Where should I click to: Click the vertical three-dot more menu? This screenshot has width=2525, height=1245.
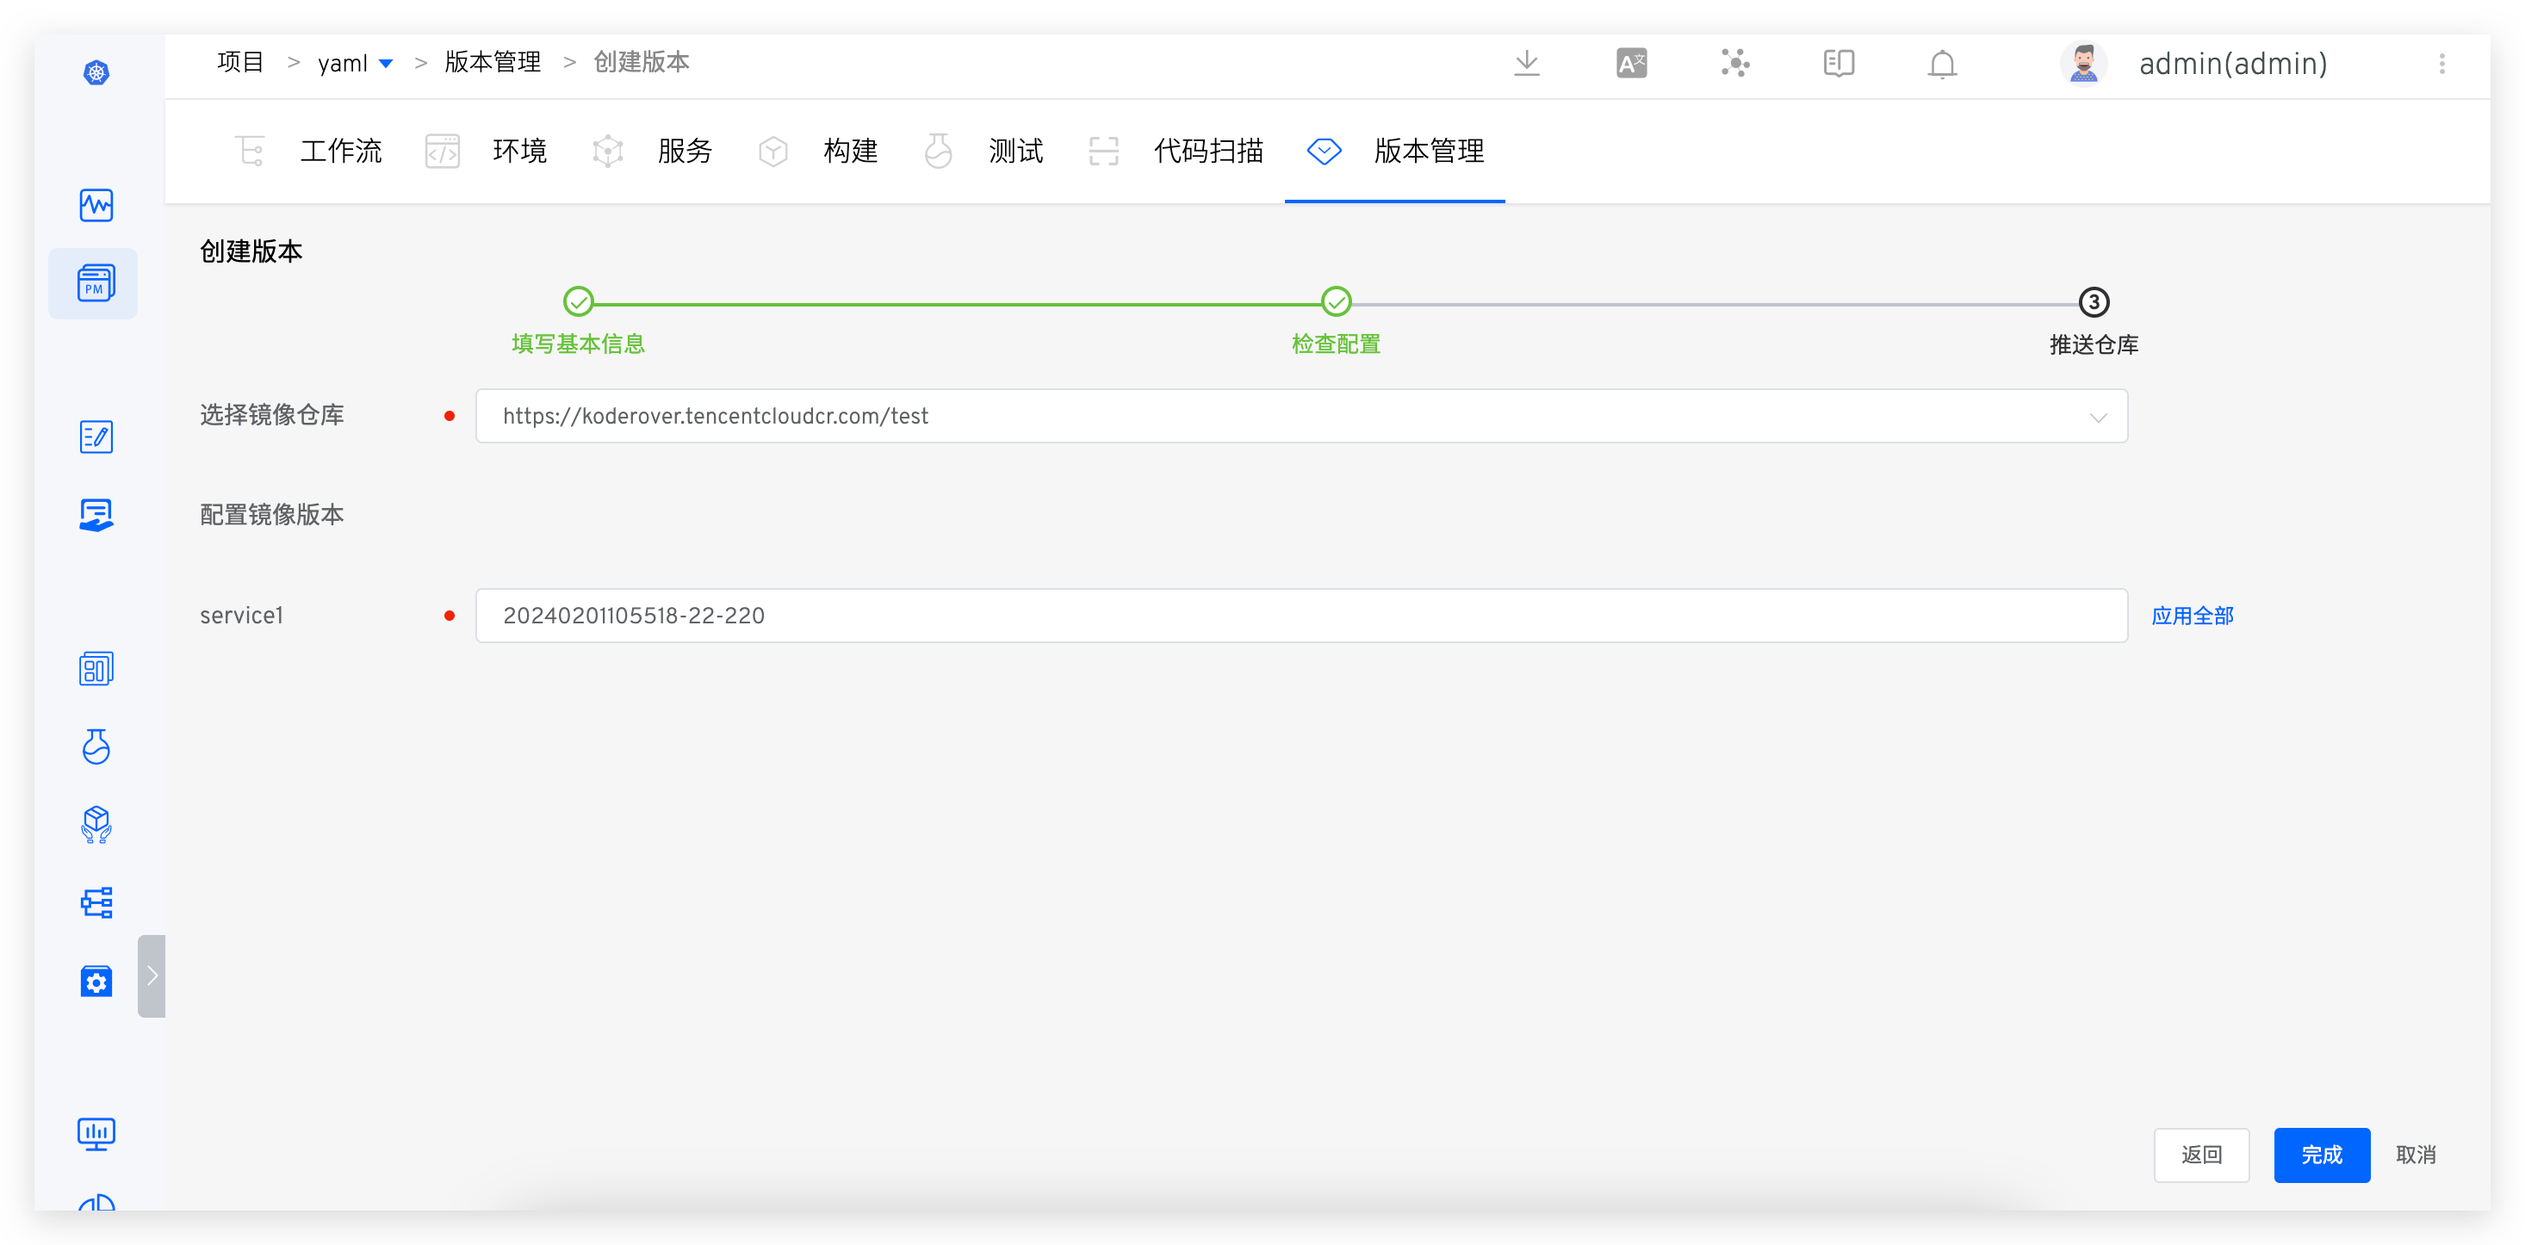[2441, 64]
